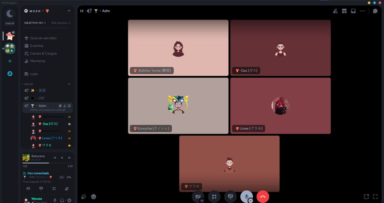Toggle camera in sidebar voice panel

click(28, 188)
